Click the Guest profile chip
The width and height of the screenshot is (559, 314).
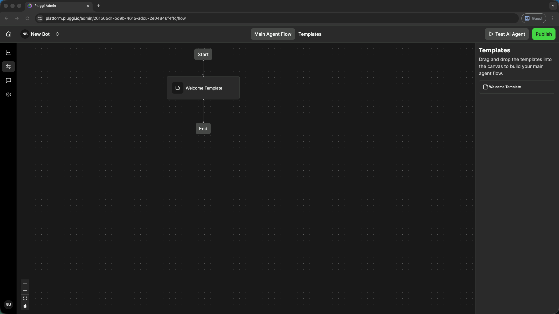point(534,18)
